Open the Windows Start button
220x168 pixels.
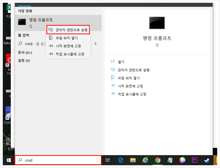(9, 160)
